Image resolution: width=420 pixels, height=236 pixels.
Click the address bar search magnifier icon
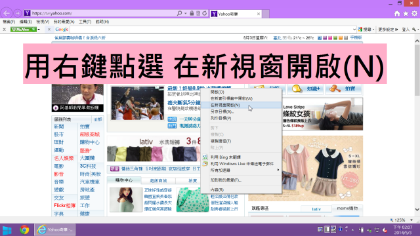(x=179, y=13)
